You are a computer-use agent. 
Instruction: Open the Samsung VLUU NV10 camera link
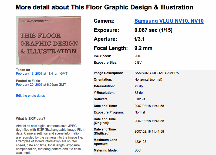[169, 21]
